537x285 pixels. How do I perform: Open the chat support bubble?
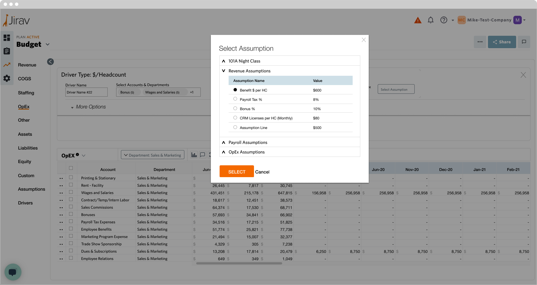(13, 272)
